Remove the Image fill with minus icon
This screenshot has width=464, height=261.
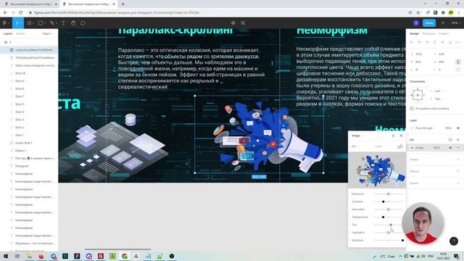[458, 148]
